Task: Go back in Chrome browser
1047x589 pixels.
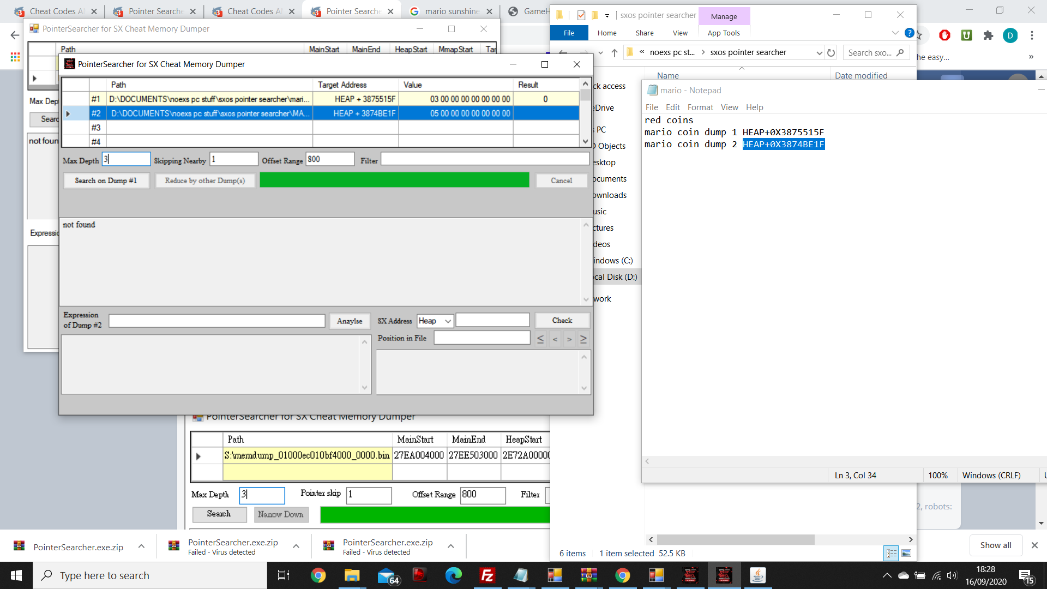Action: coord(15,35)
